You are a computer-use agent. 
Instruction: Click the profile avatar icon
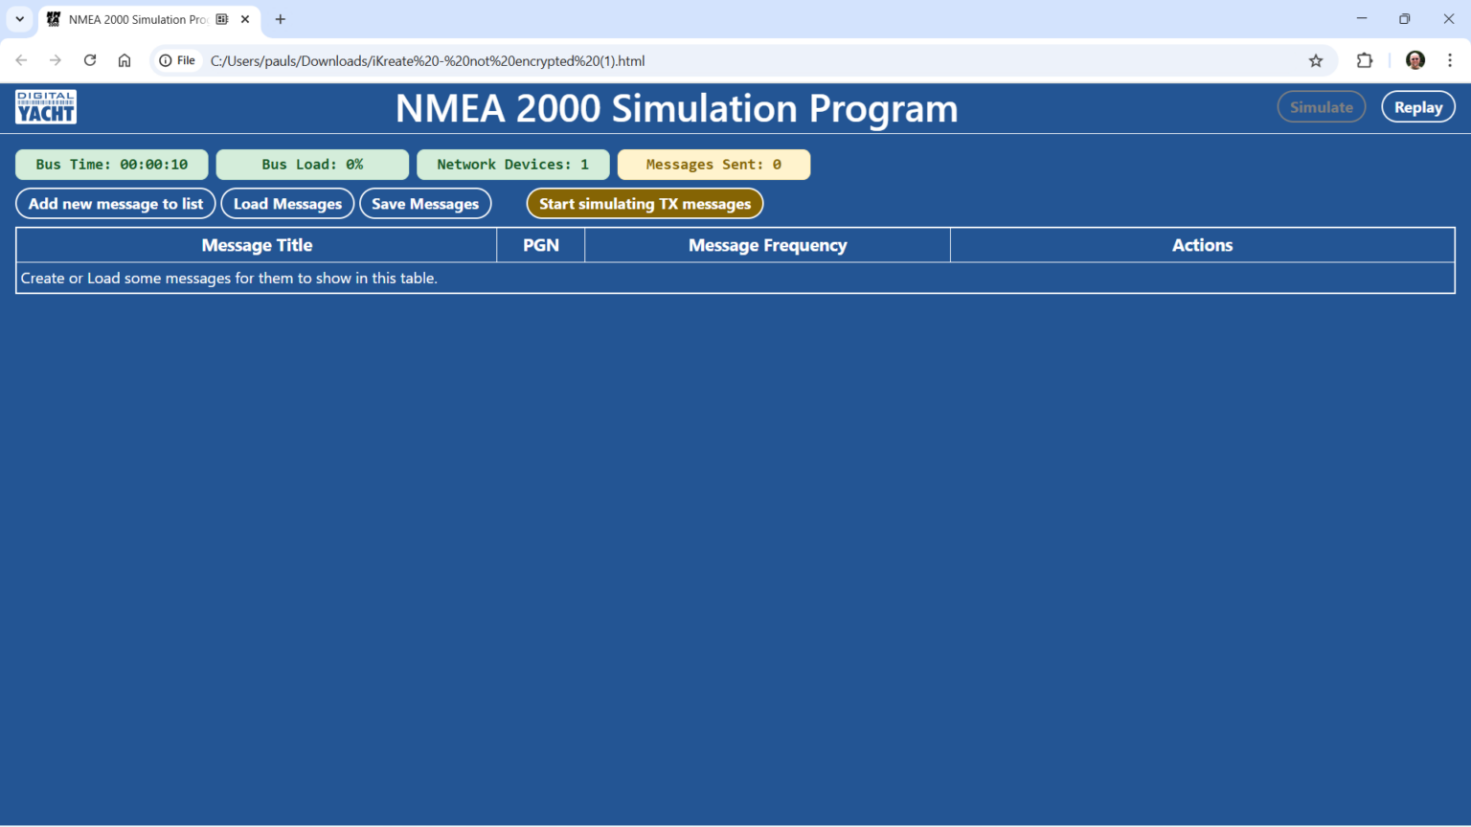coord(1414,60)
